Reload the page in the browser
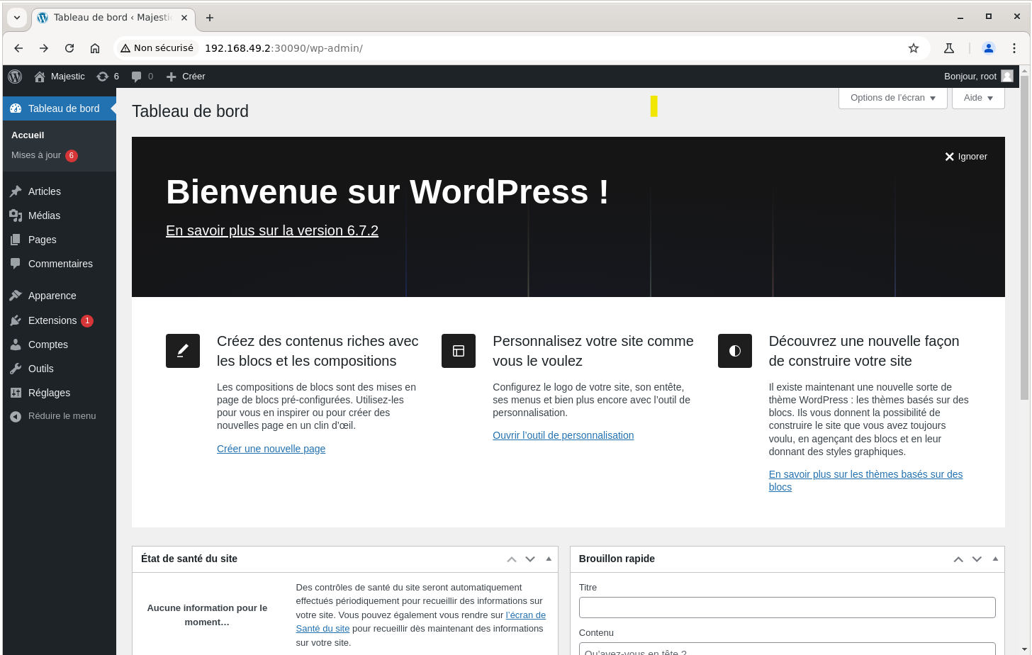The width and height of the screenshot is (1032, 655). pyautogui.click(x=69, y=48)
